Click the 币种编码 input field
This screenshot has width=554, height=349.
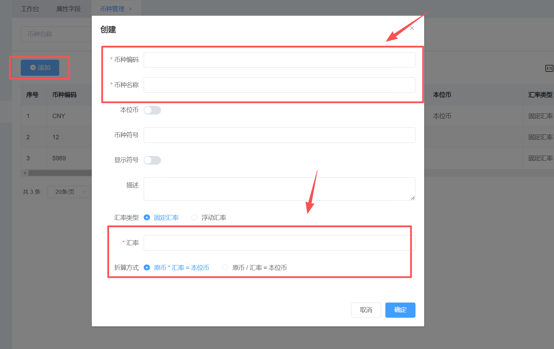[x=279, y=60]
